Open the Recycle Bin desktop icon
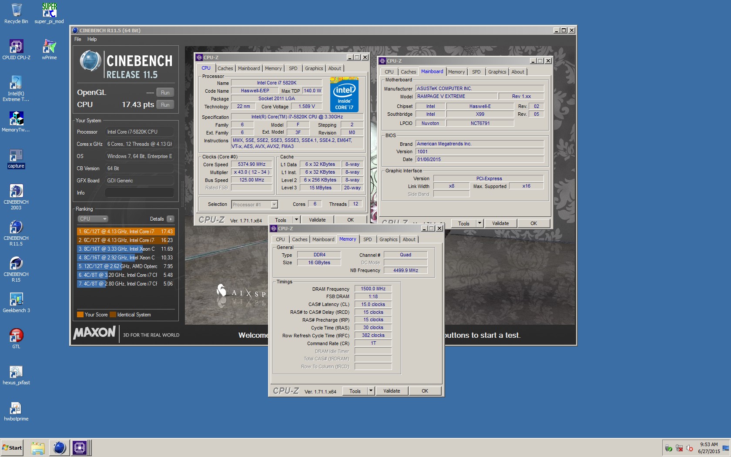 point(16,13)
